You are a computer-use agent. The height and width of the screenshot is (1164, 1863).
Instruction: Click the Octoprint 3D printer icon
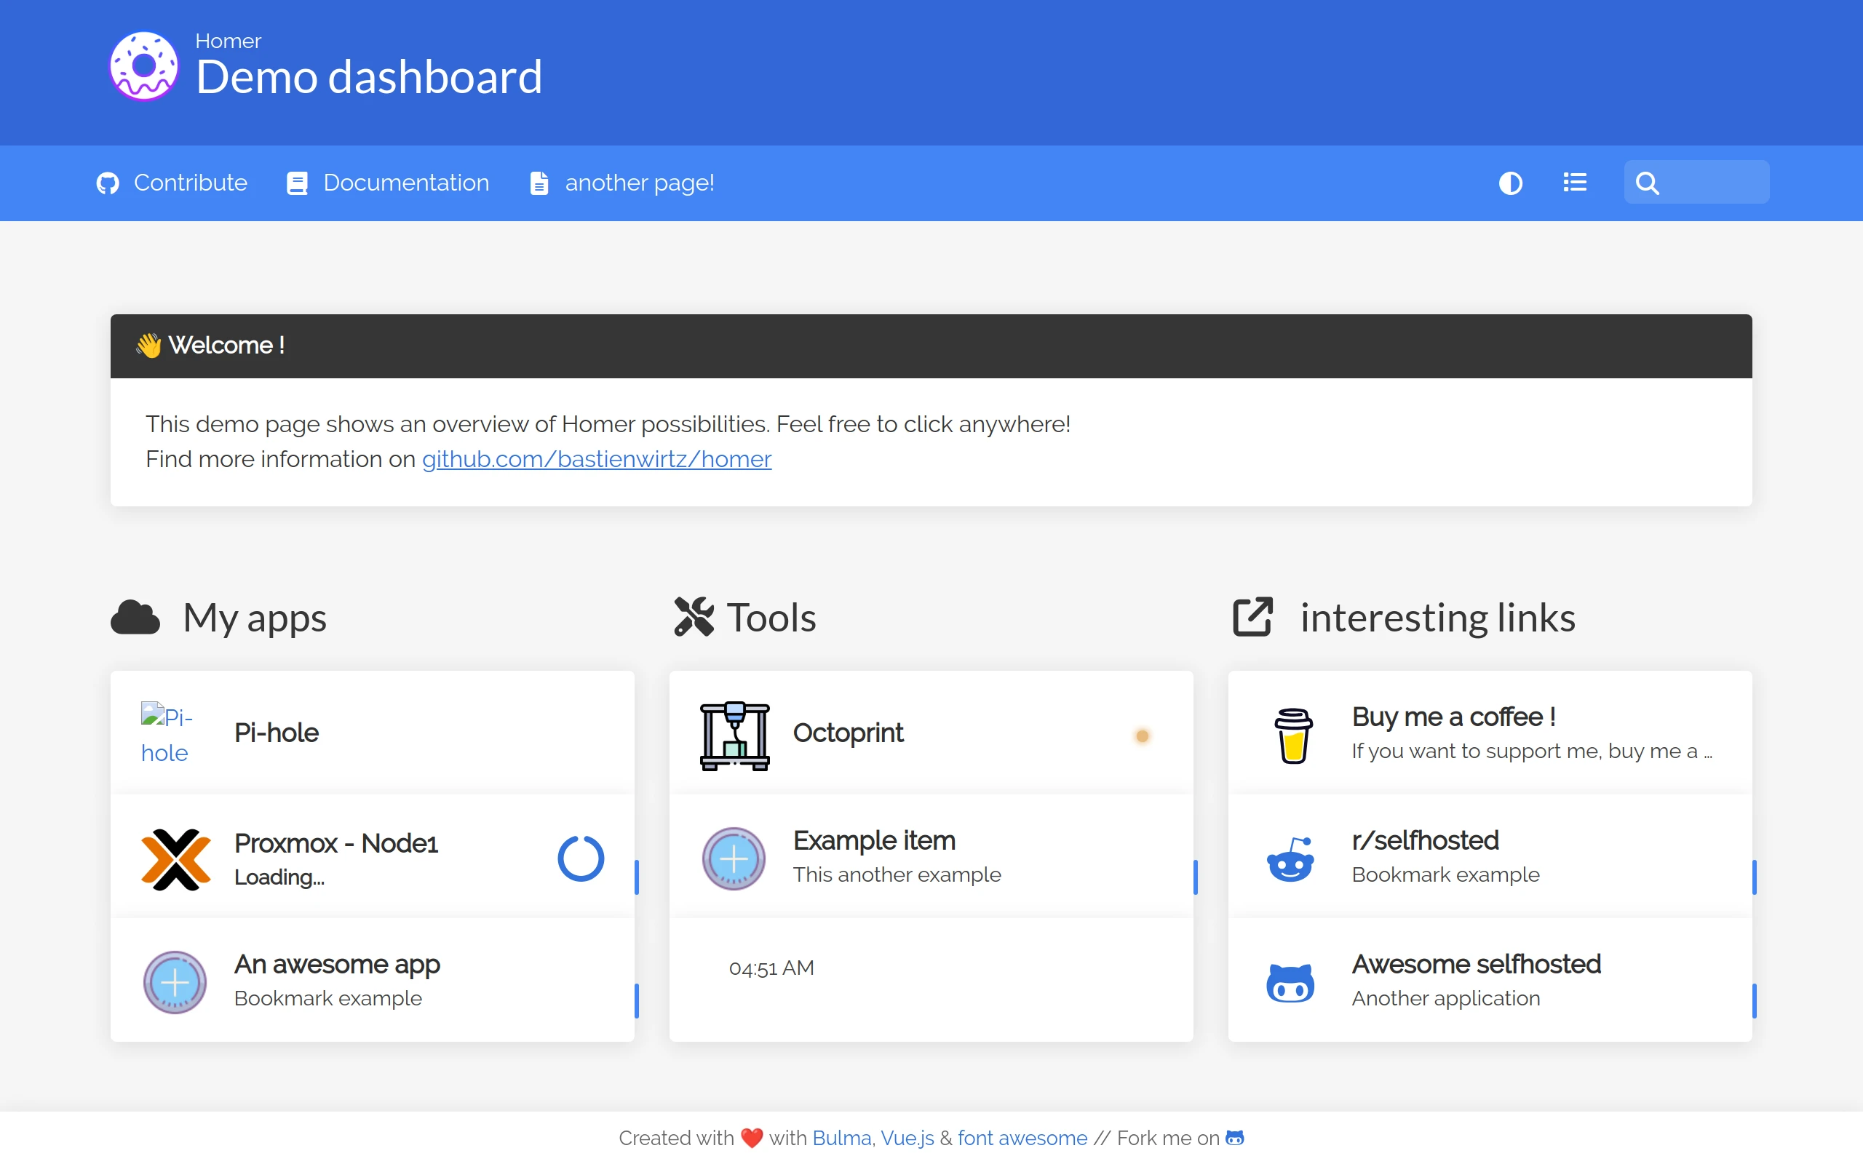(x=734, y=736)
